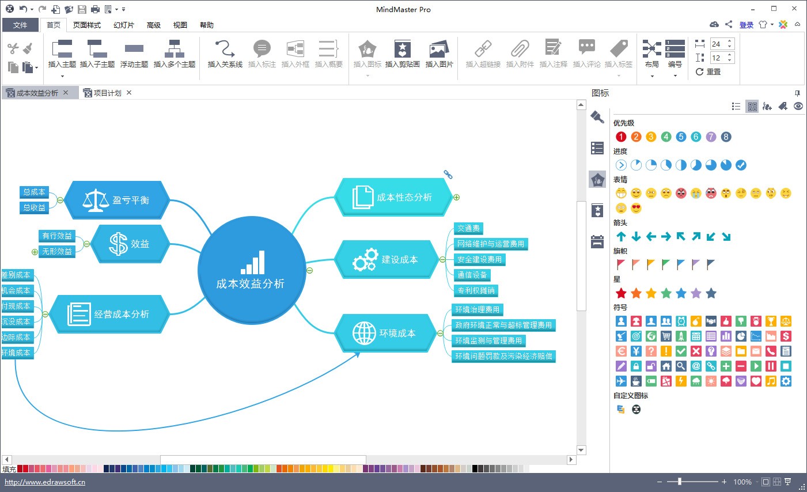The width and height of the screenshot is (807, 492).
Task: Select the Format Painter brush icon
Action: point(28,48)
